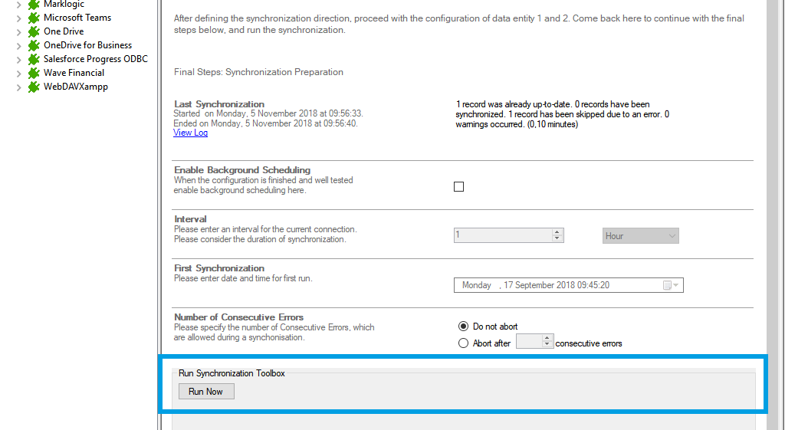Choose the Abort after radio button

[463, 343]
